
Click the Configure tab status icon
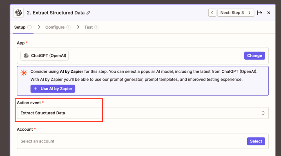[x=69, y=27]
